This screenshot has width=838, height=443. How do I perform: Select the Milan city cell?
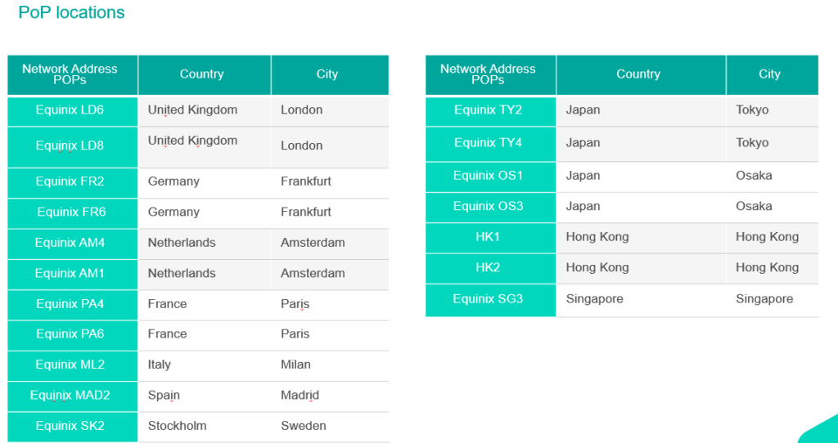[330, 365]
